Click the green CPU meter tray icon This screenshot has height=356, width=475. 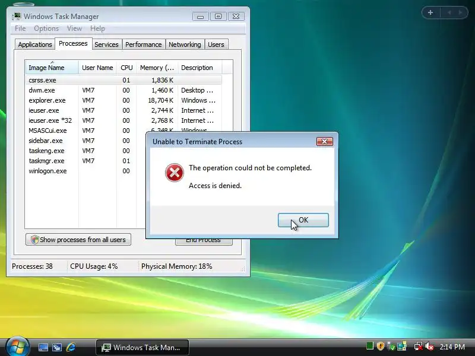coord(369,346)
